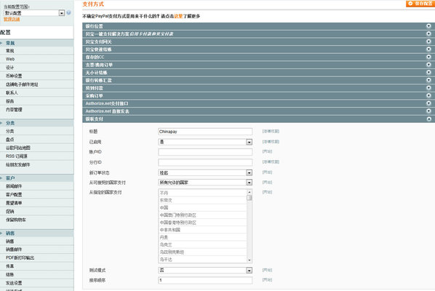
Task: Open the RSS 订阅源 sidebar tab
Action: (x=37, y=156)
